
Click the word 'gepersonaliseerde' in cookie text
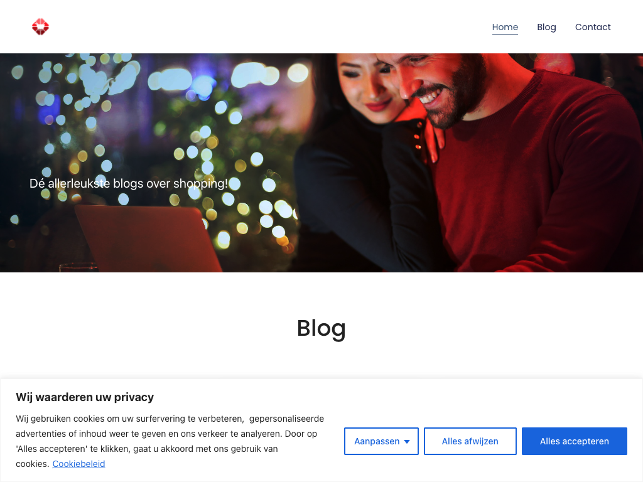point(286,419)
